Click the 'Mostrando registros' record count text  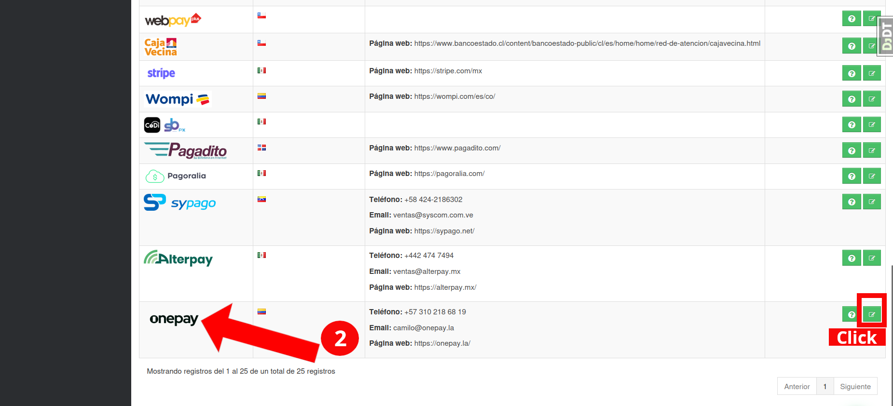[x=241, y=371]
